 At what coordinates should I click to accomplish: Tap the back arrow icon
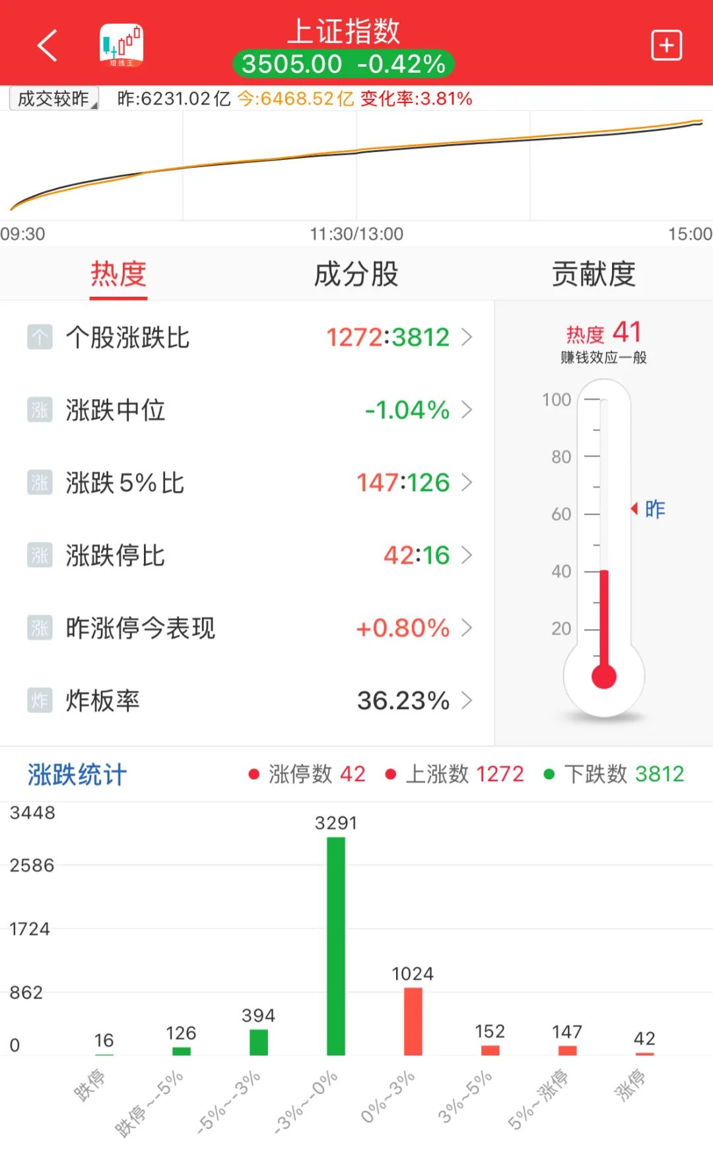click(x=47, y=46)
